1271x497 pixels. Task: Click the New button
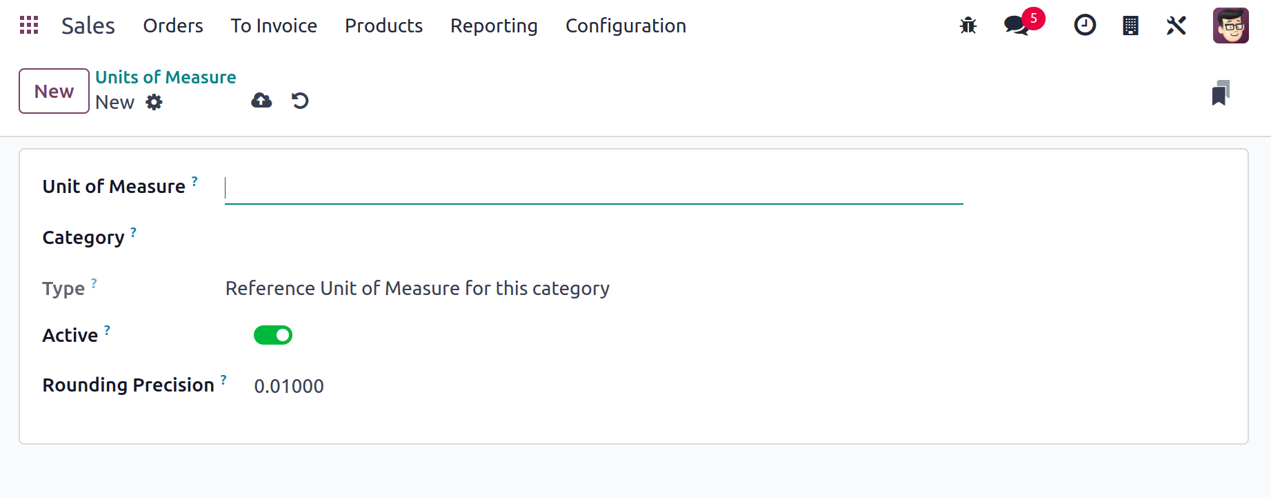coord(54,91)
